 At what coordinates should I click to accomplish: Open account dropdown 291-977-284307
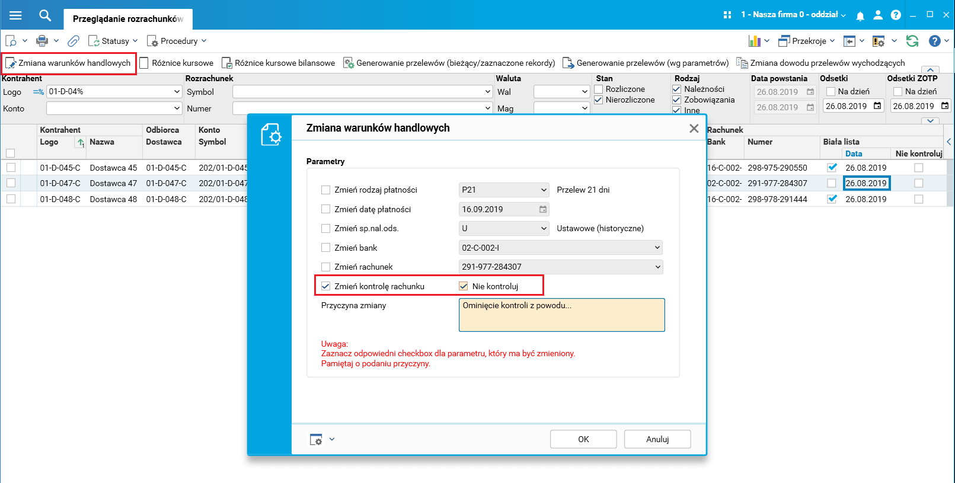(561, 267)
